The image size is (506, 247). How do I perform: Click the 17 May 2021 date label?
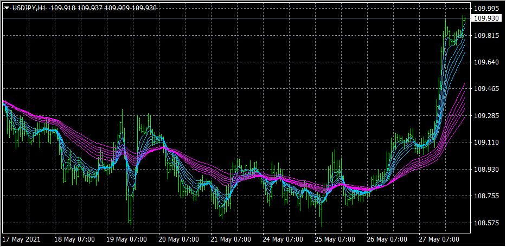pos(21,239)
